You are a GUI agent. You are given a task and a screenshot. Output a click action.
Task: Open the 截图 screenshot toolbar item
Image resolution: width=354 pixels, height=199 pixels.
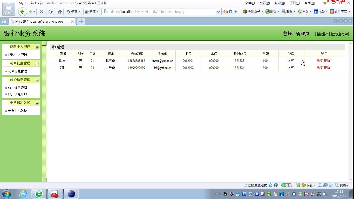click(x=288, y=11)
